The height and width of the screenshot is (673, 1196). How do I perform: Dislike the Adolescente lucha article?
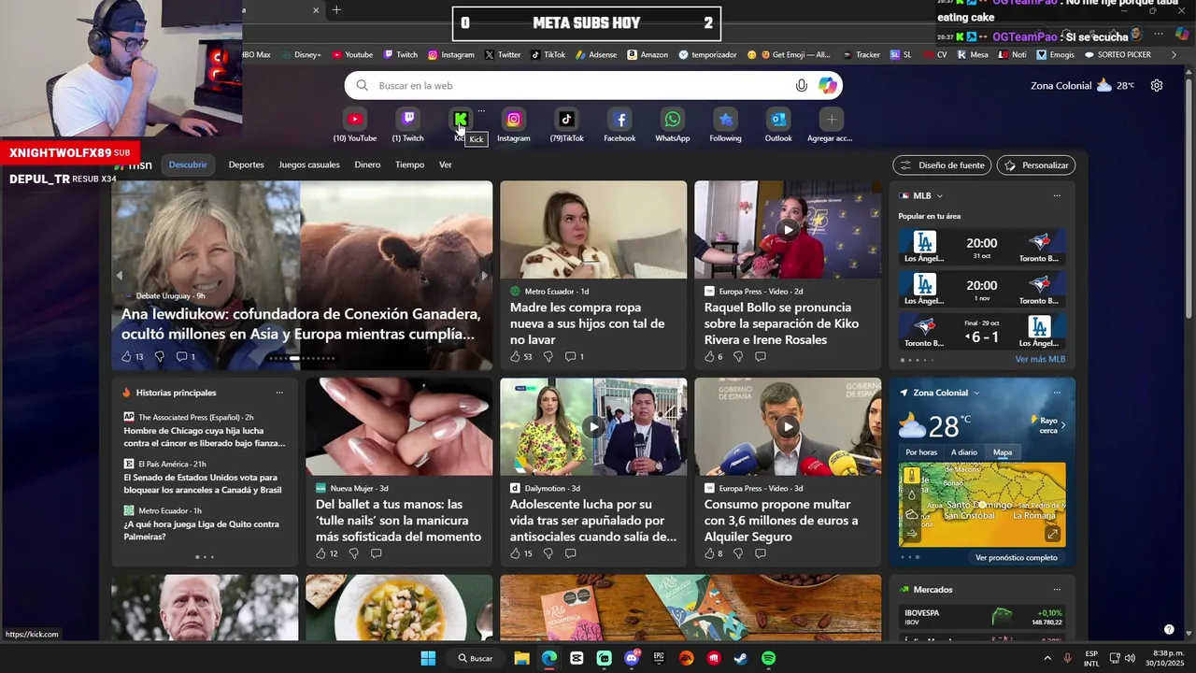click(x=548, y=553)
